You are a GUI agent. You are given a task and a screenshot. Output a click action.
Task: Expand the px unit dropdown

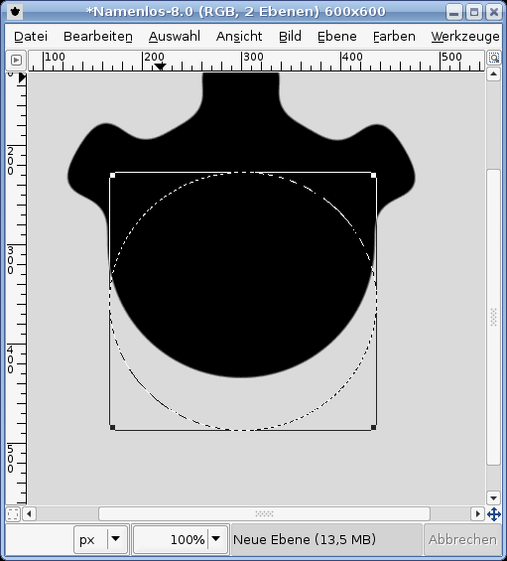click(x=115, y=539)
